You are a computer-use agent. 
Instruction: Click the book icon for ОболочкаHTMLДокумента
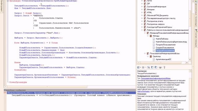(145, 15)
